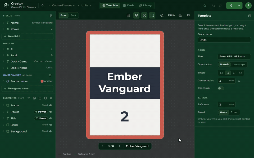Select the Name field row
Image resolution: width=254 pixels, height=158 pixels.
[x=28, y=23]
